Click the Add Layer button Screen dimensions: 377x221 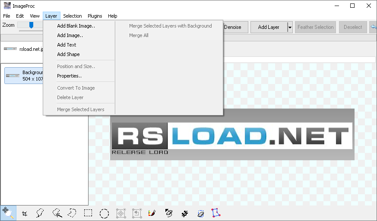coord(269,27)
